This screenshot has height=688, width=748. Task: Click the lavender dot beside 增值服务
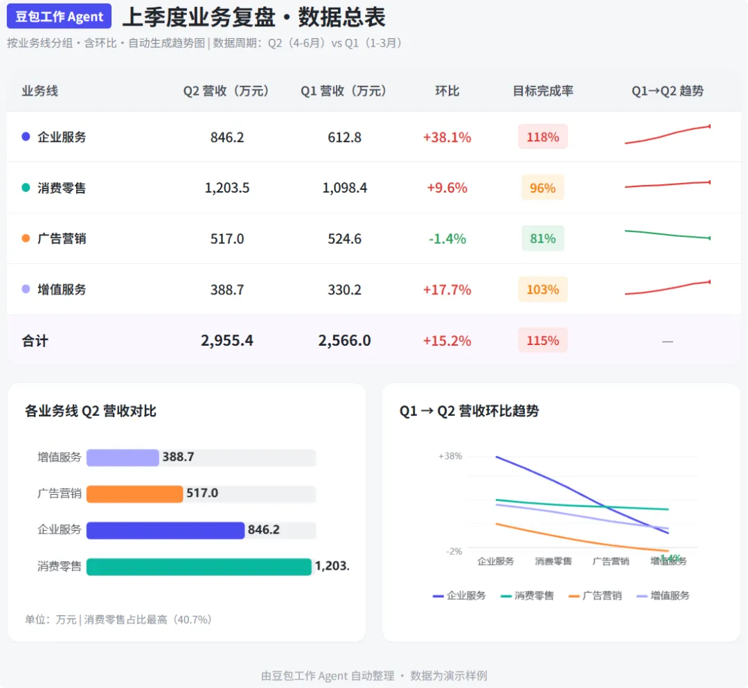tap(26, 289)
